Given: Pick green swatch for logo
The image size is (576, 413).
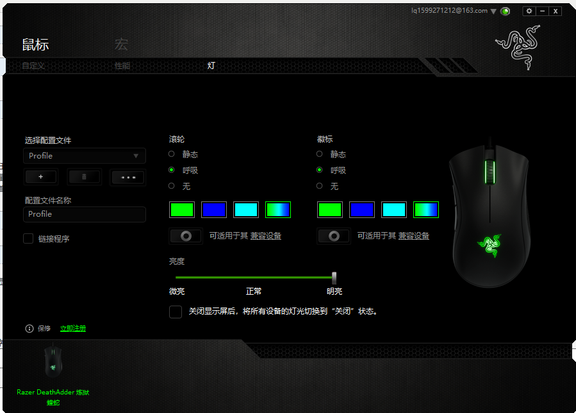Looking at the screenshot, I should coord(330,210).
